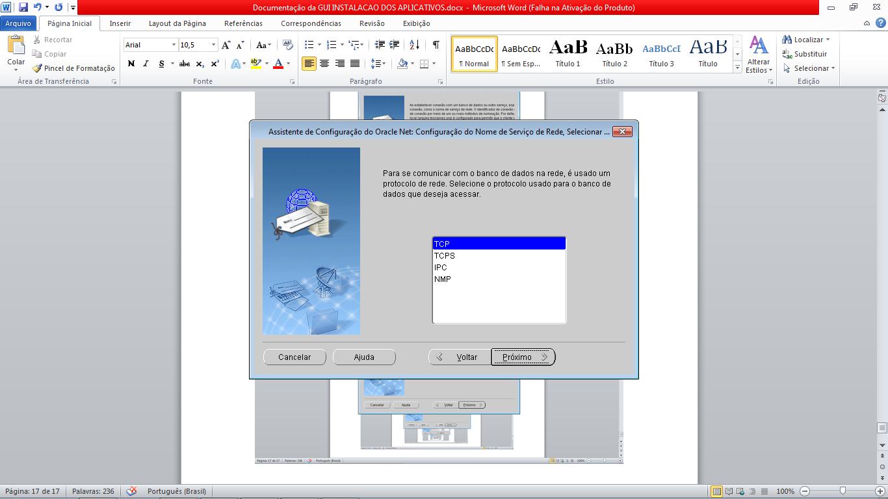Open the Revisão ribbon tab
This screenshot has width=888, height=499.
tap(372, 23)
